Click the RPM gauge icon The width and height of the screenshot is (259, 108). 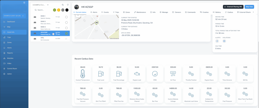(x=155, y=74)
